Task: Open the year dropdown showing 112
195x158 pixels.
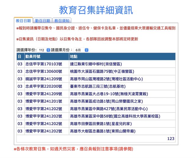Action: coord(44,50)
